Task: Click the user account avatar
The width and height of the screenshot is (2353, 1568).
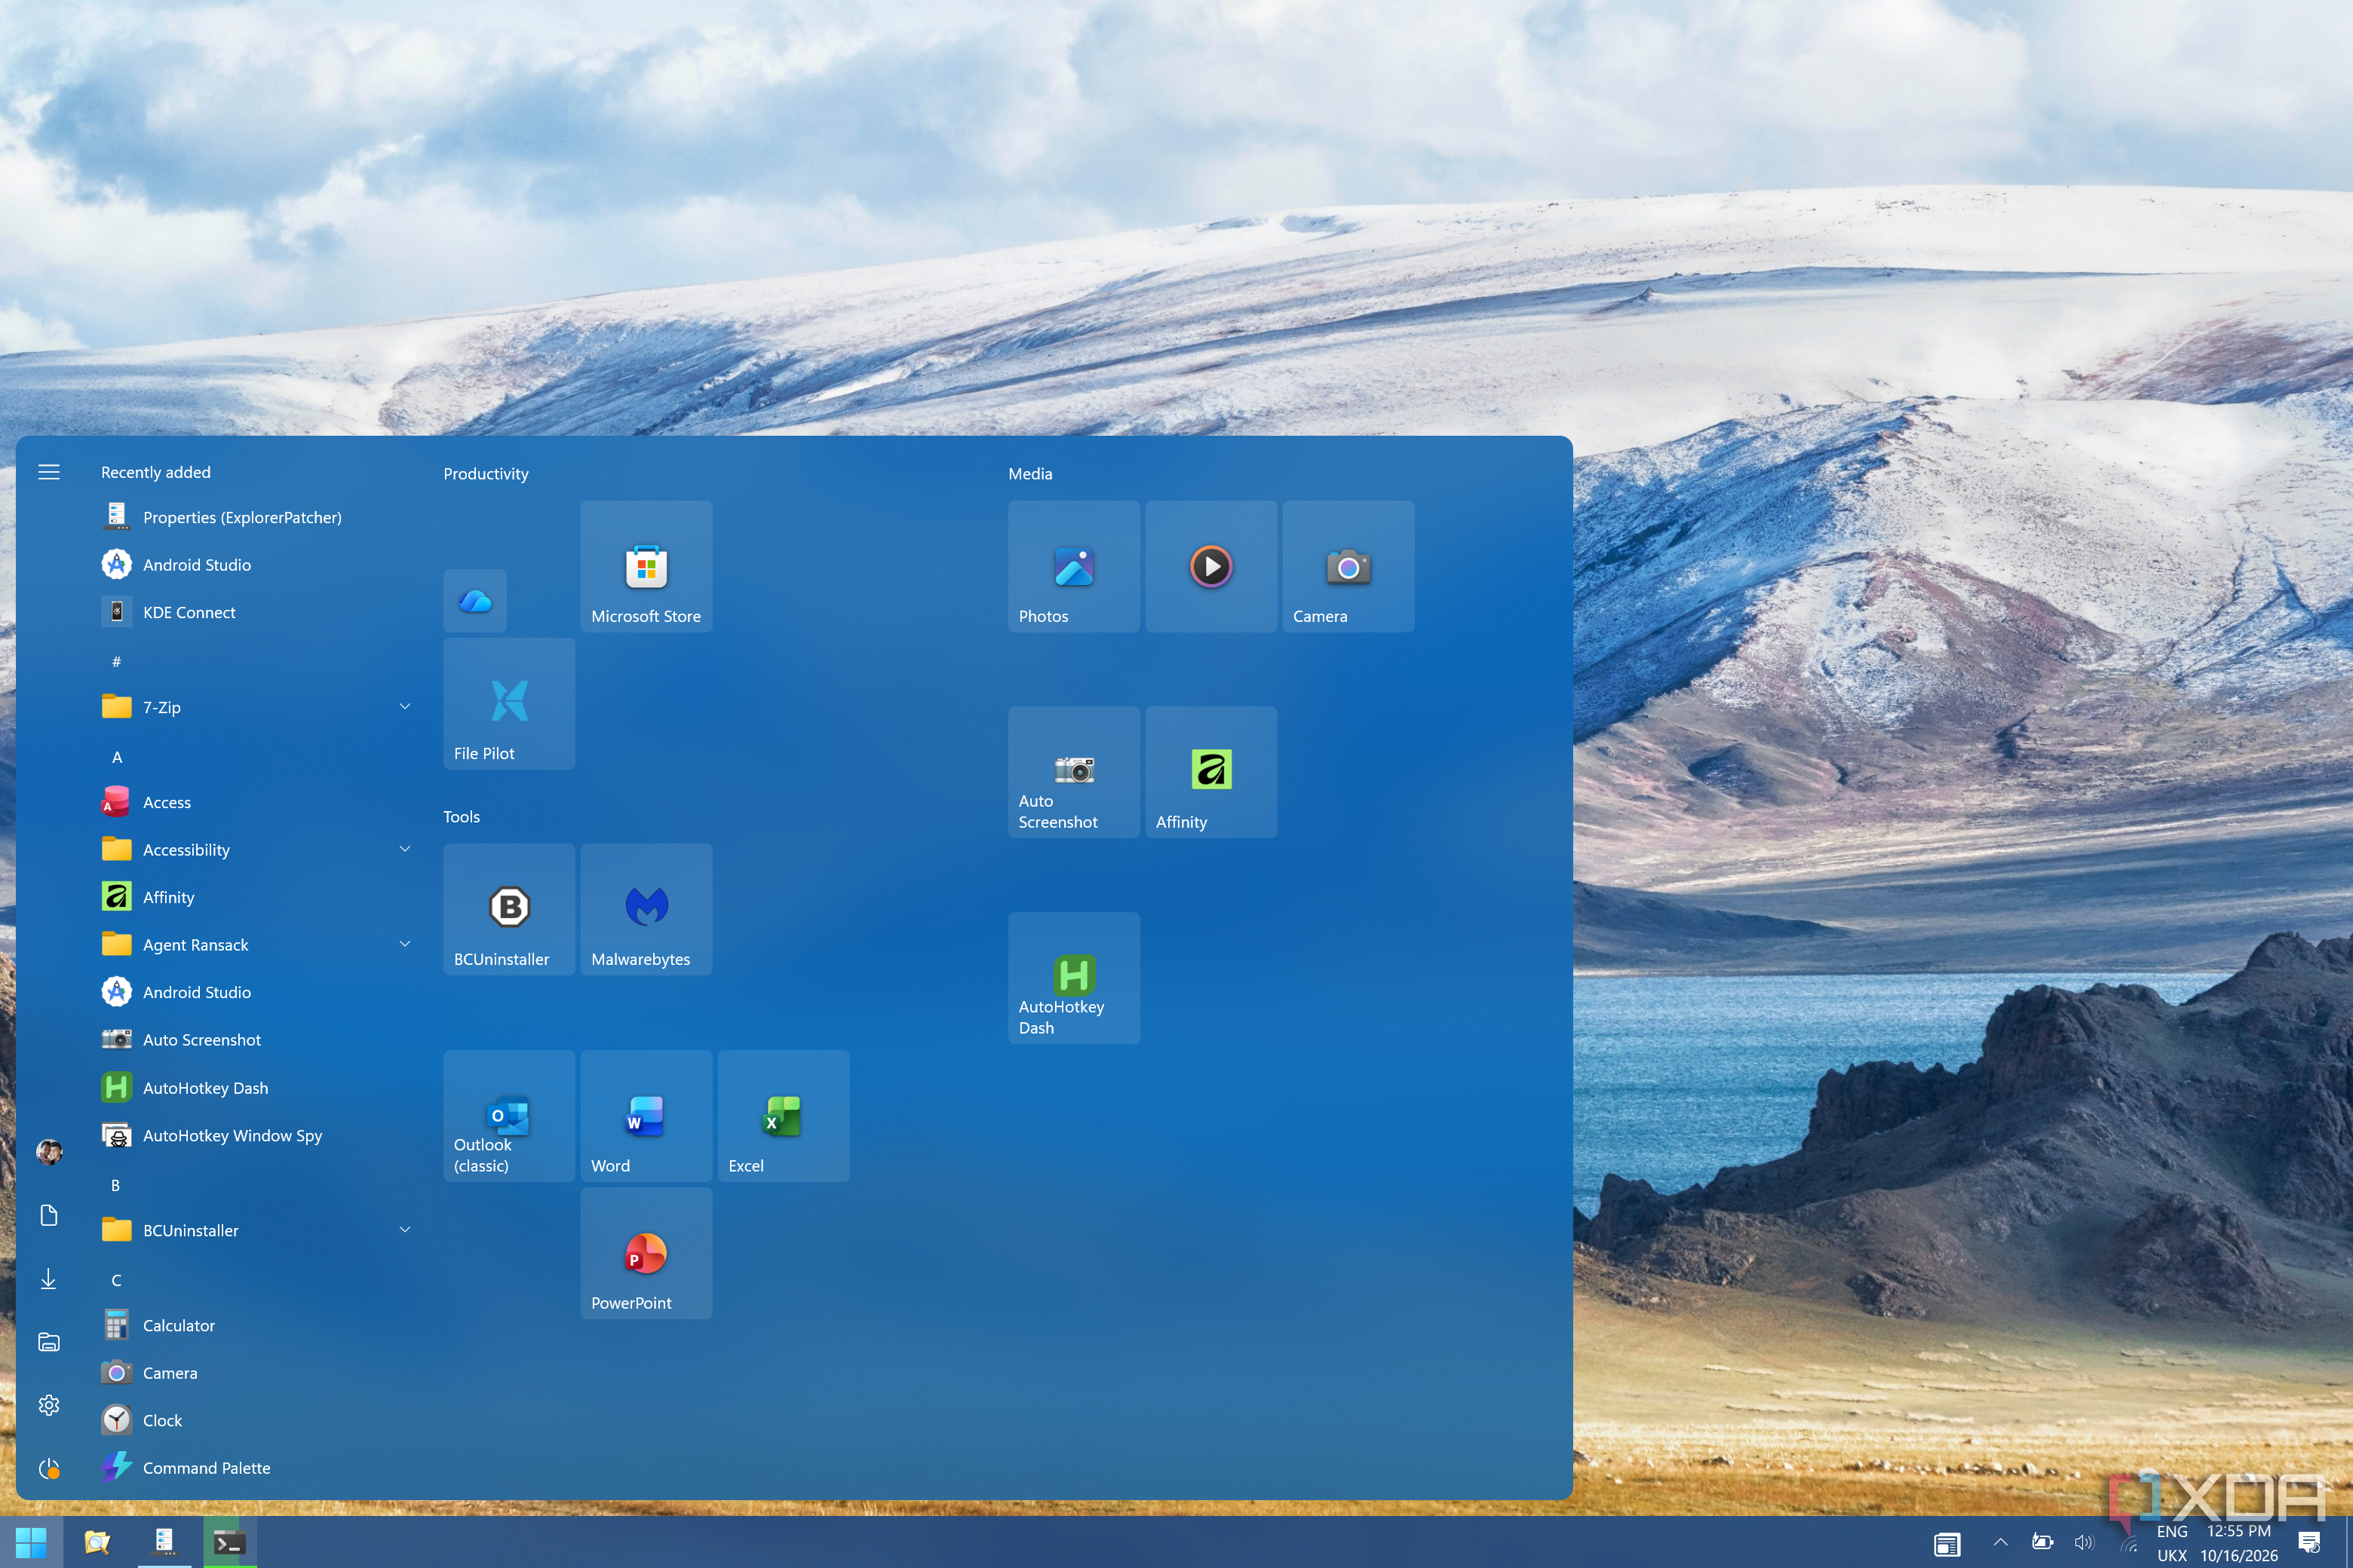Action: point(49,1152)
